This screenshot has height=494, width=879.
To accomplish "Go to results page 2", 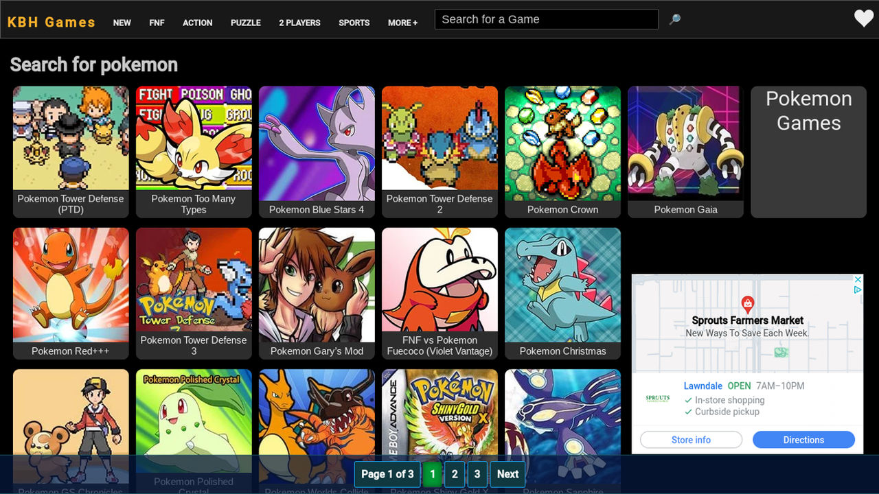I will point(455,474).
